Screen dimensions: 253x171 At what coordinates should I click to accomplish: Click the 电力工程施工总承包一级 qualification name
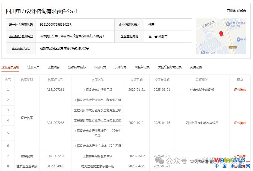point(97,166)
